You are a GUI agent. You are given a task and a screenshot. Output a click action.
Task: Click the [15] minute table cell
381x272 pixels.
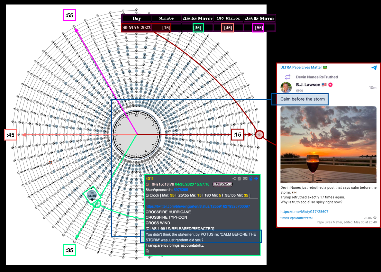point(166,27)
